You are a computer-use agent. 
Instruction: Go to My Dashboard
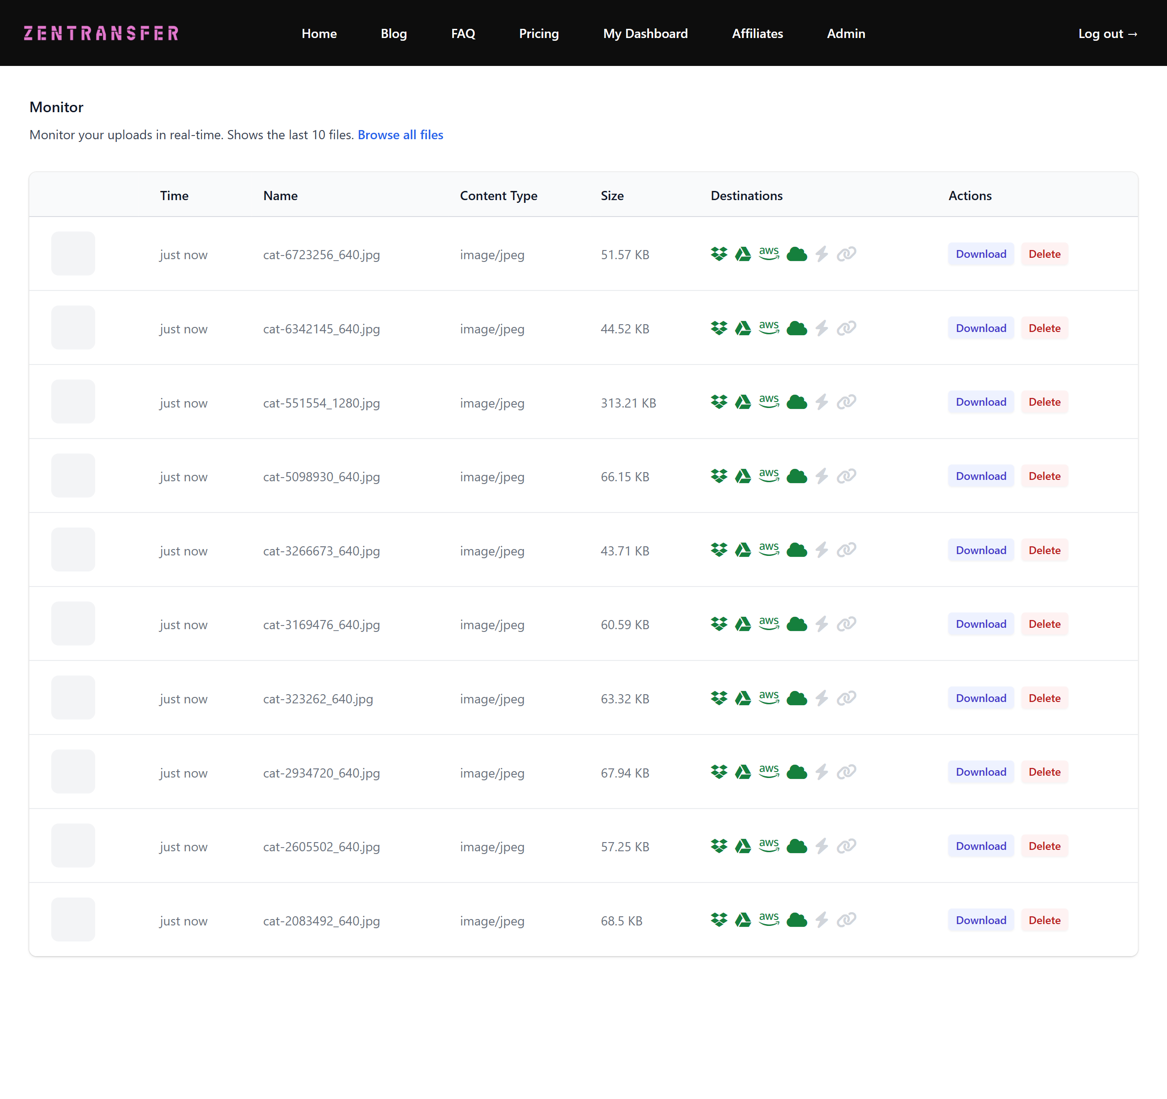point(644,33)
